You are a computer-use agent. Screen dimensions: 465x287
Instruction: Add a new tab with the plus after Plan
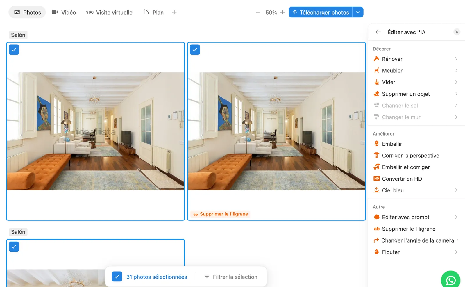[174, 12]
